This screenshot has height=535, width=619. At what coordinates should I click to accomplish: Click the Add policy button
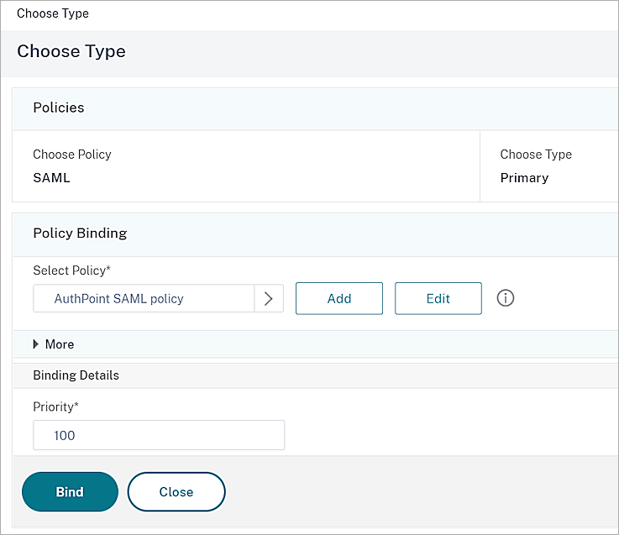(x=339, y=298)
